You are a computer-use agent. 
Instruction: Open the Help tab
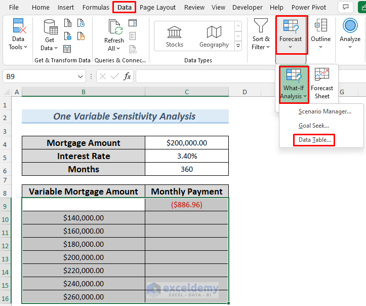click(x=276, y=7)
